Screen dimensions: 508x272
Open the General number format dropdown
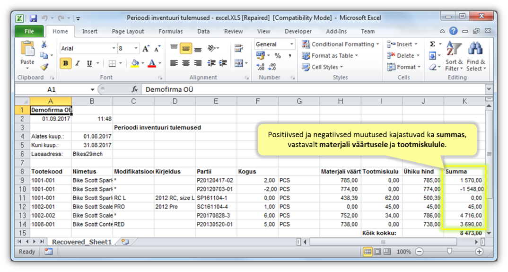[x=291, y=44]
